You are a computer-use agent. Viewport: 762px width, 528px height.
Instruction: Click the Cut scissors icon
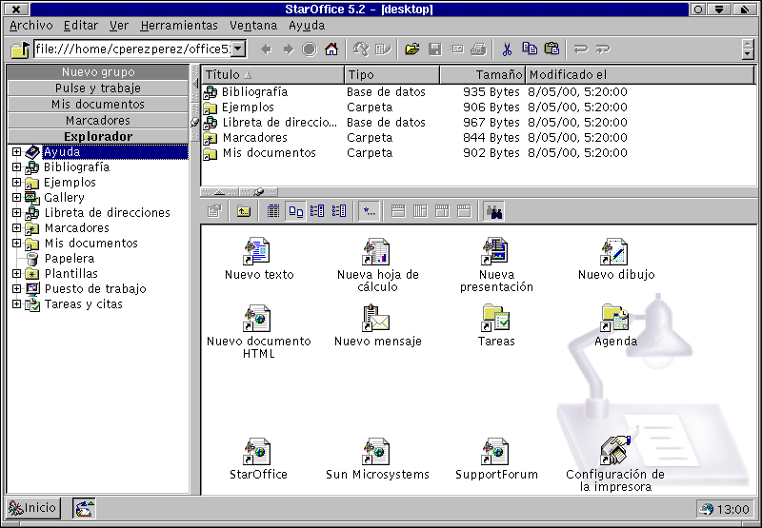point(507,49)
